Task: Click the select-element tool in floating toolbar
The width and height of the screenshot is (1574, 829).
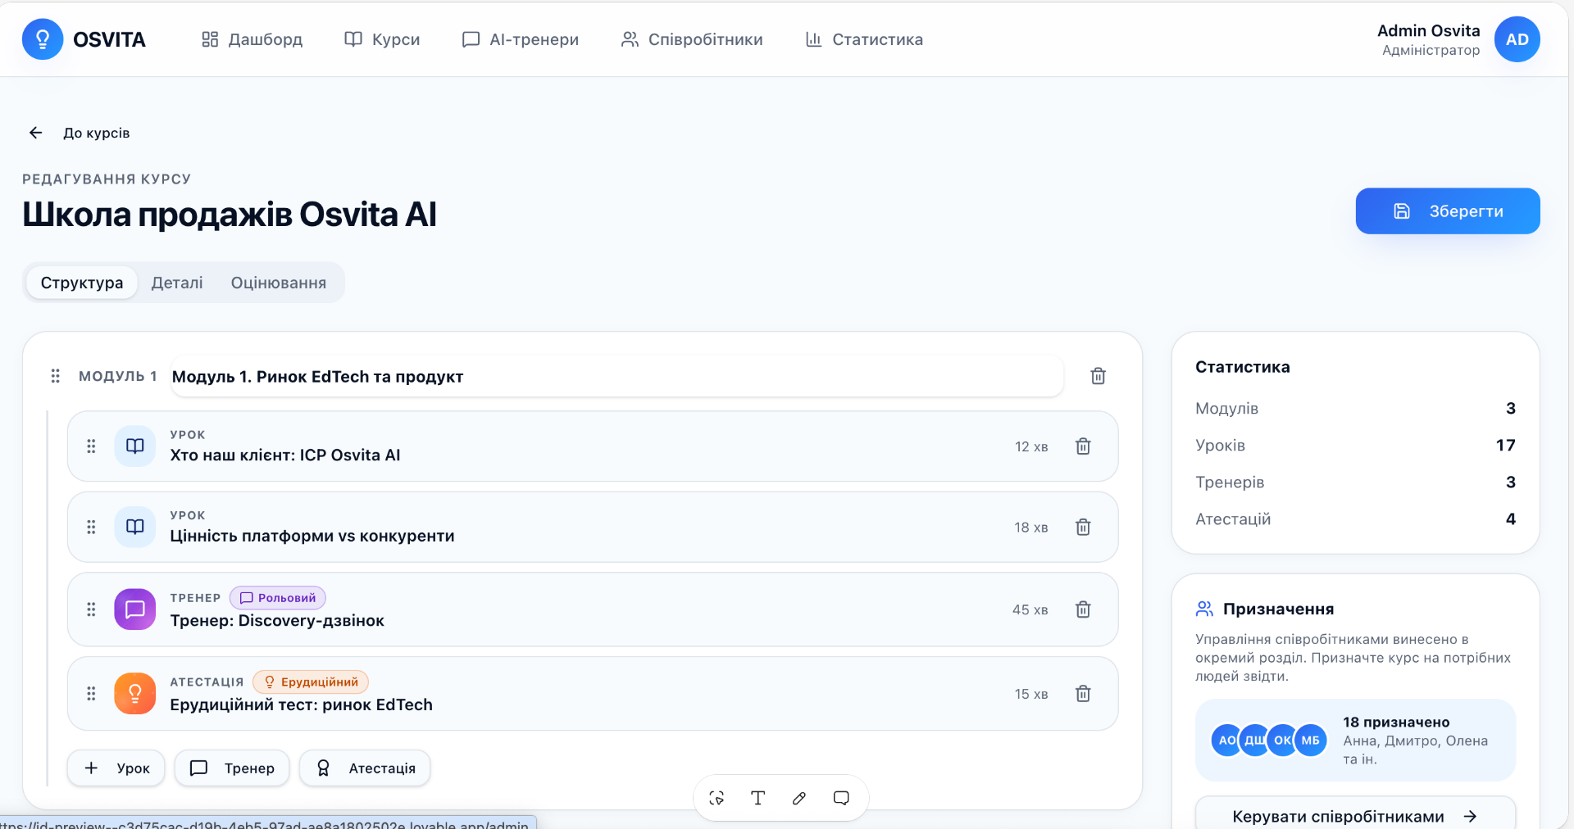Action: coord(716,798)
